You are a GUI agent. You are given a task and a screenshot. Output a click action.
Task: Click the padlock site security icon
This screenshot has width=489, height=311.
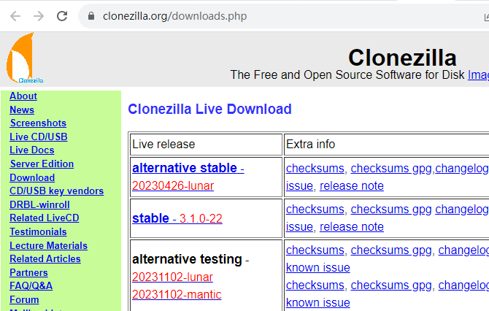[91, 15]
